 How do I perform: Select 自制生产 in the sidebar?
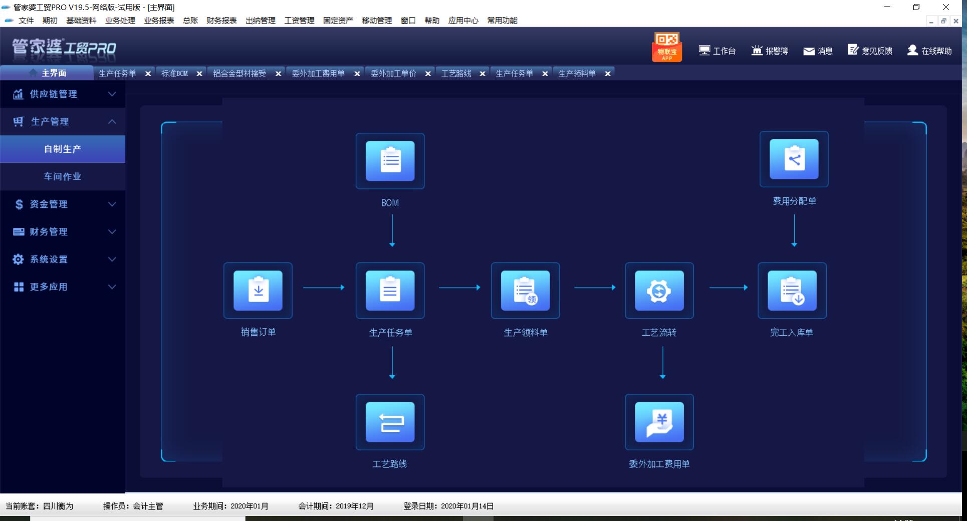tap(63, 149)
